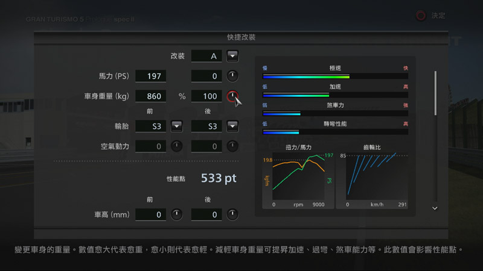Select the horsepower value field showing 197
The height and width of the screenshot is (271, 483).
(150, 76)
